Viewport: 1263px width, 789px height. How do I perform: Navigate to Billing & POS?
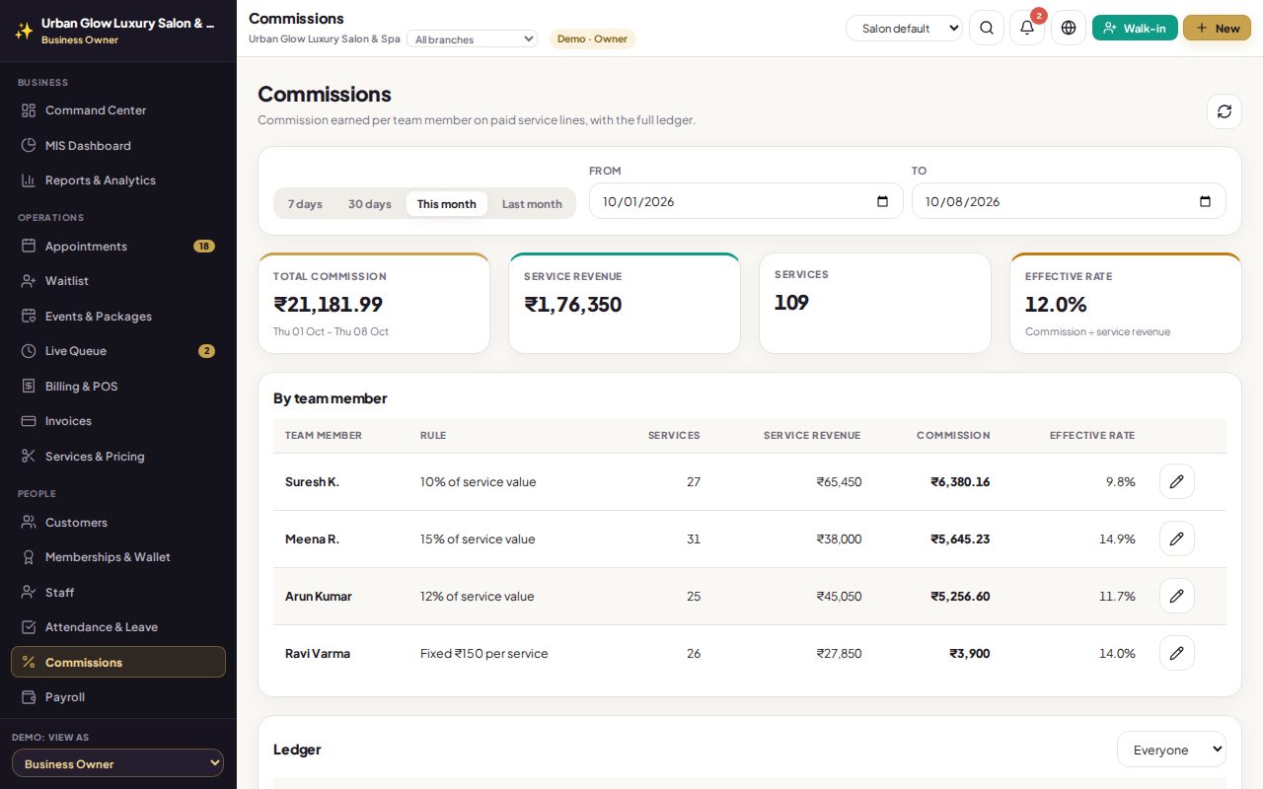(x=118, y=386)
